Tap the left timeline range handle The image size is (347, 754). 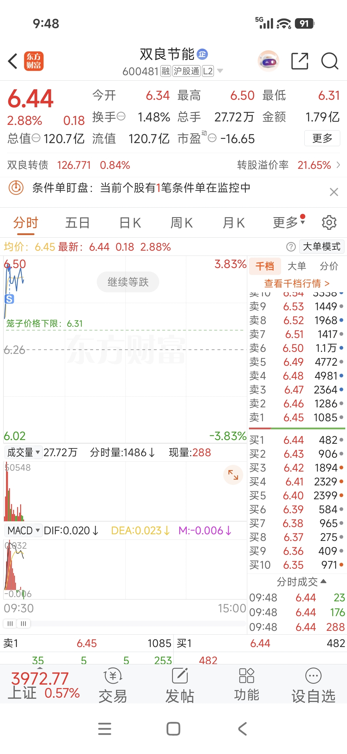pyautogui.click(x=10, y=623)
